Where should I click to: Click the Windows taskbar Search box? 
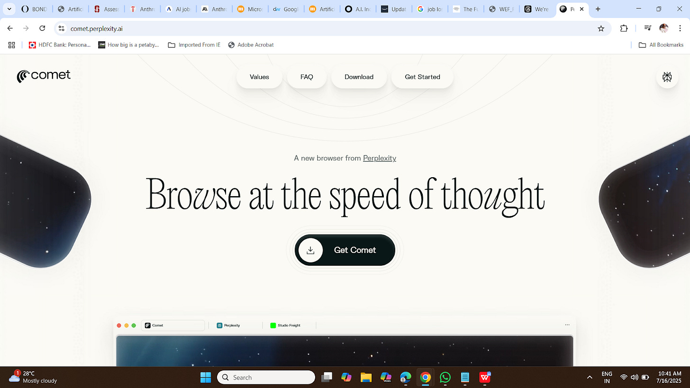[x=266, y=377]
